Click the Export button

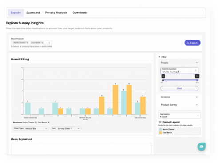pyautogui.click(x=192, y=43)
